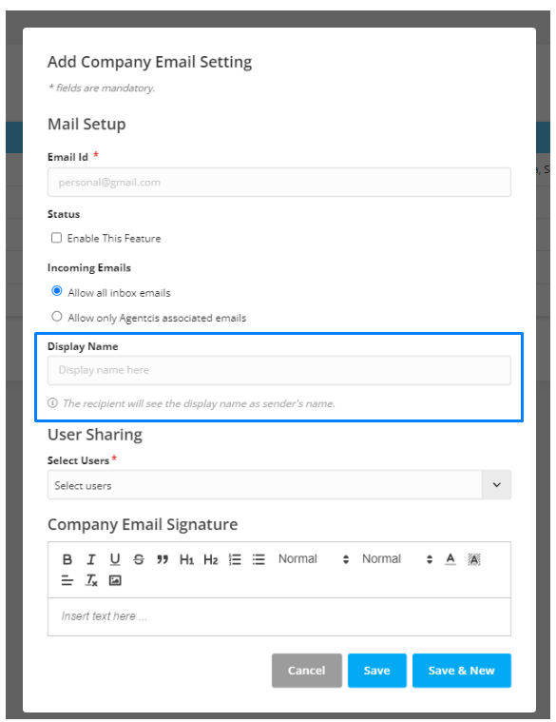
Task: Open the first Normal size dropdown
Action: [314, 559]
